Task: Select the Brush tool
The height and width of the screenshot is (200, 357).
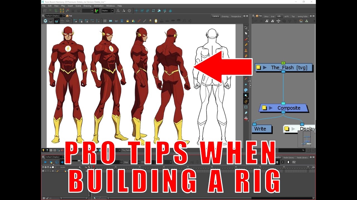Action: pos(246,39)
